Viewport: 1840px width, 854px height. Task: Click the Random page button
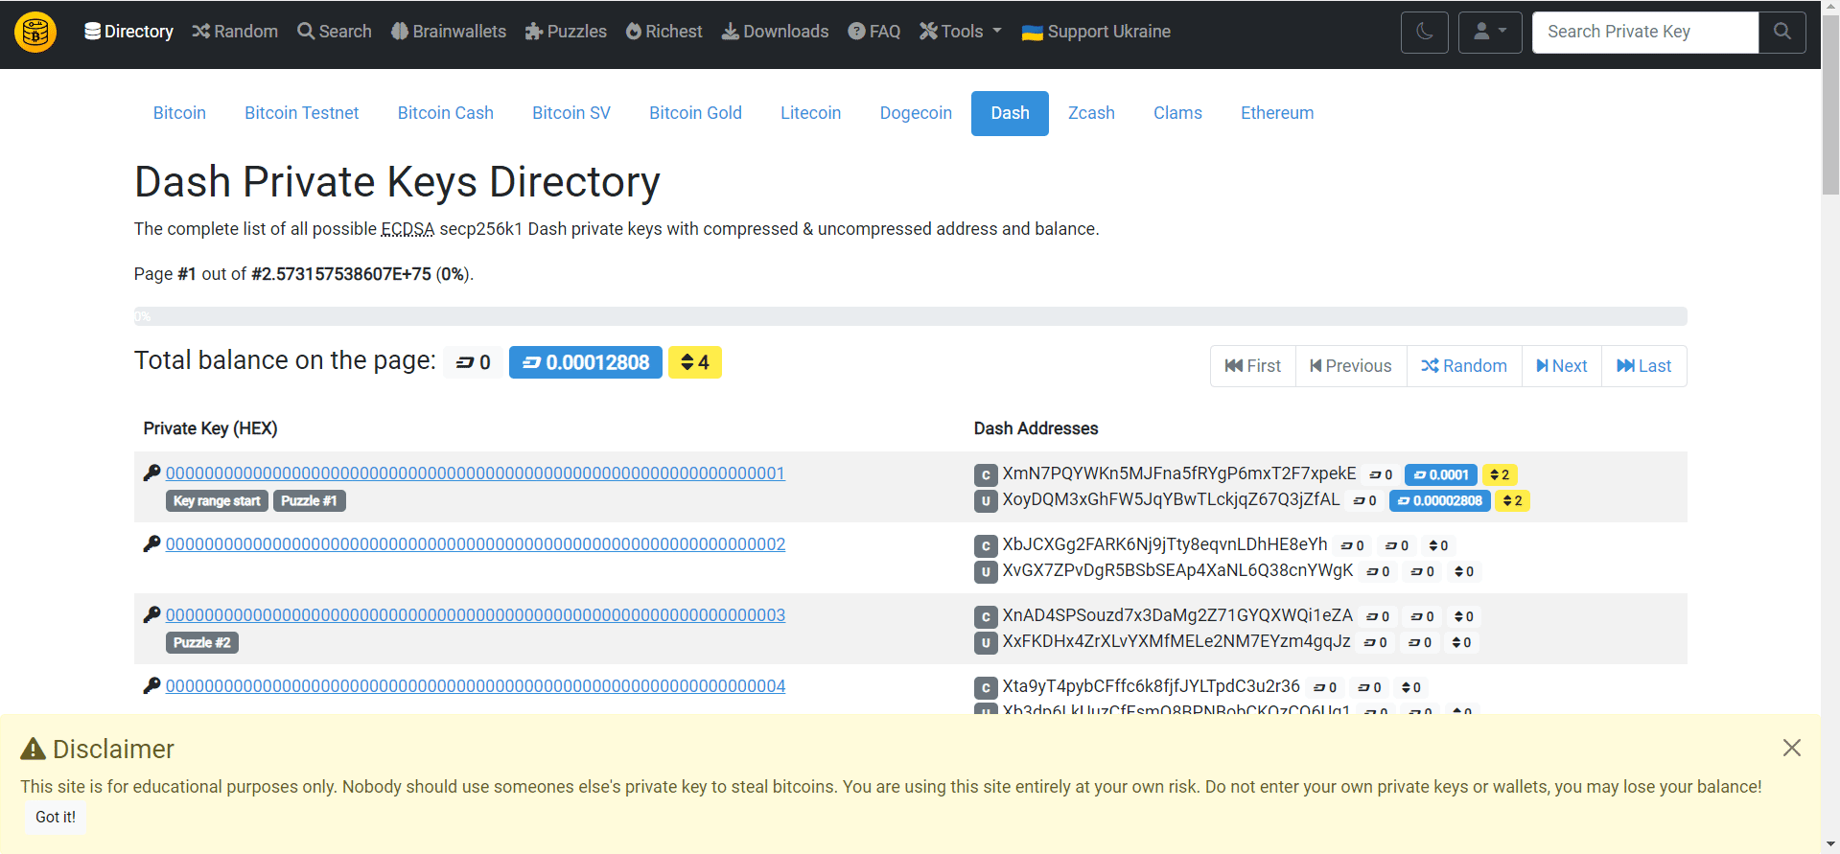[x=1464, y=366]
